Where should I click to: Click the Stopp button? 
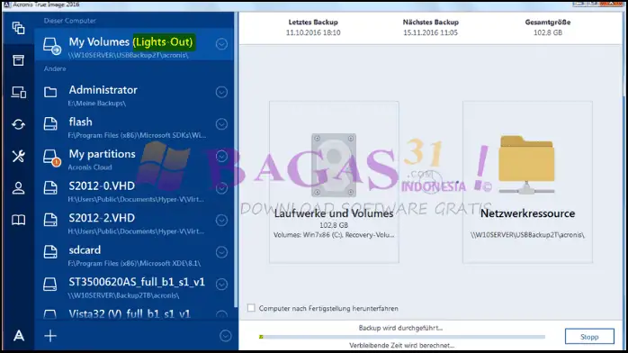589,337
